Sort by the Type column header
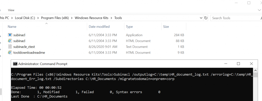The image size is (262, 101). 129,27
